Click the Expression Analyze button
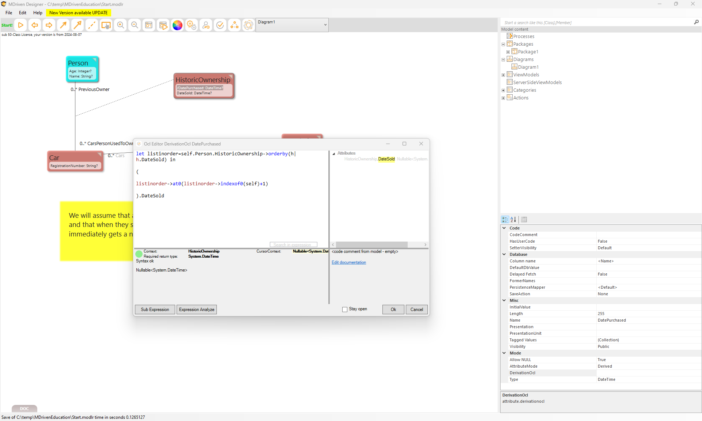The height and width of the screenshot is (421, 702). (x=197, y=310)
